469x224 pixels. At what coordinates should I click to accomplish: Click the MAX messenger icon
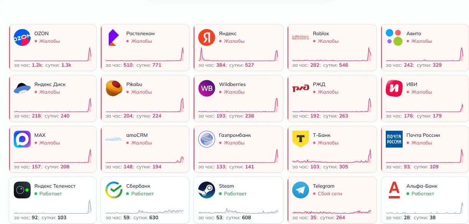coord(22,139)
